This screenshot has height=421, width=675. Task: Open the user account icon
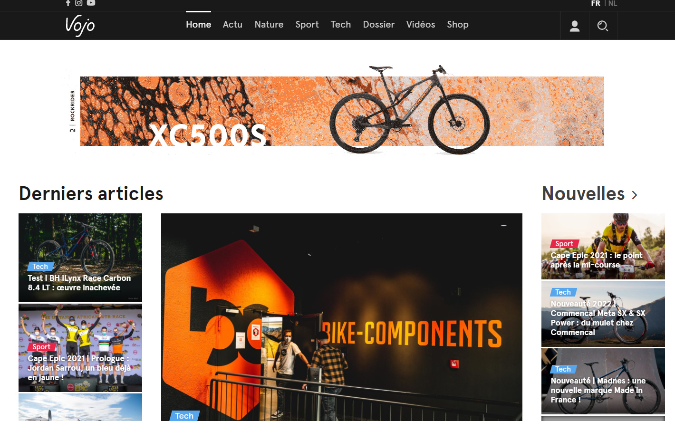575,26
